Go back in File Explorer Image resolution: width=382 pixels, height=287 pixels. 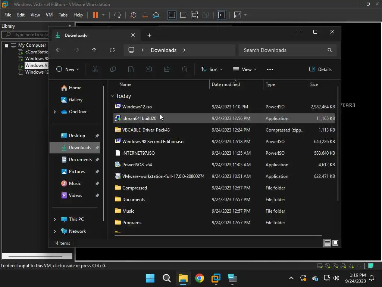[x=59, y=50]
